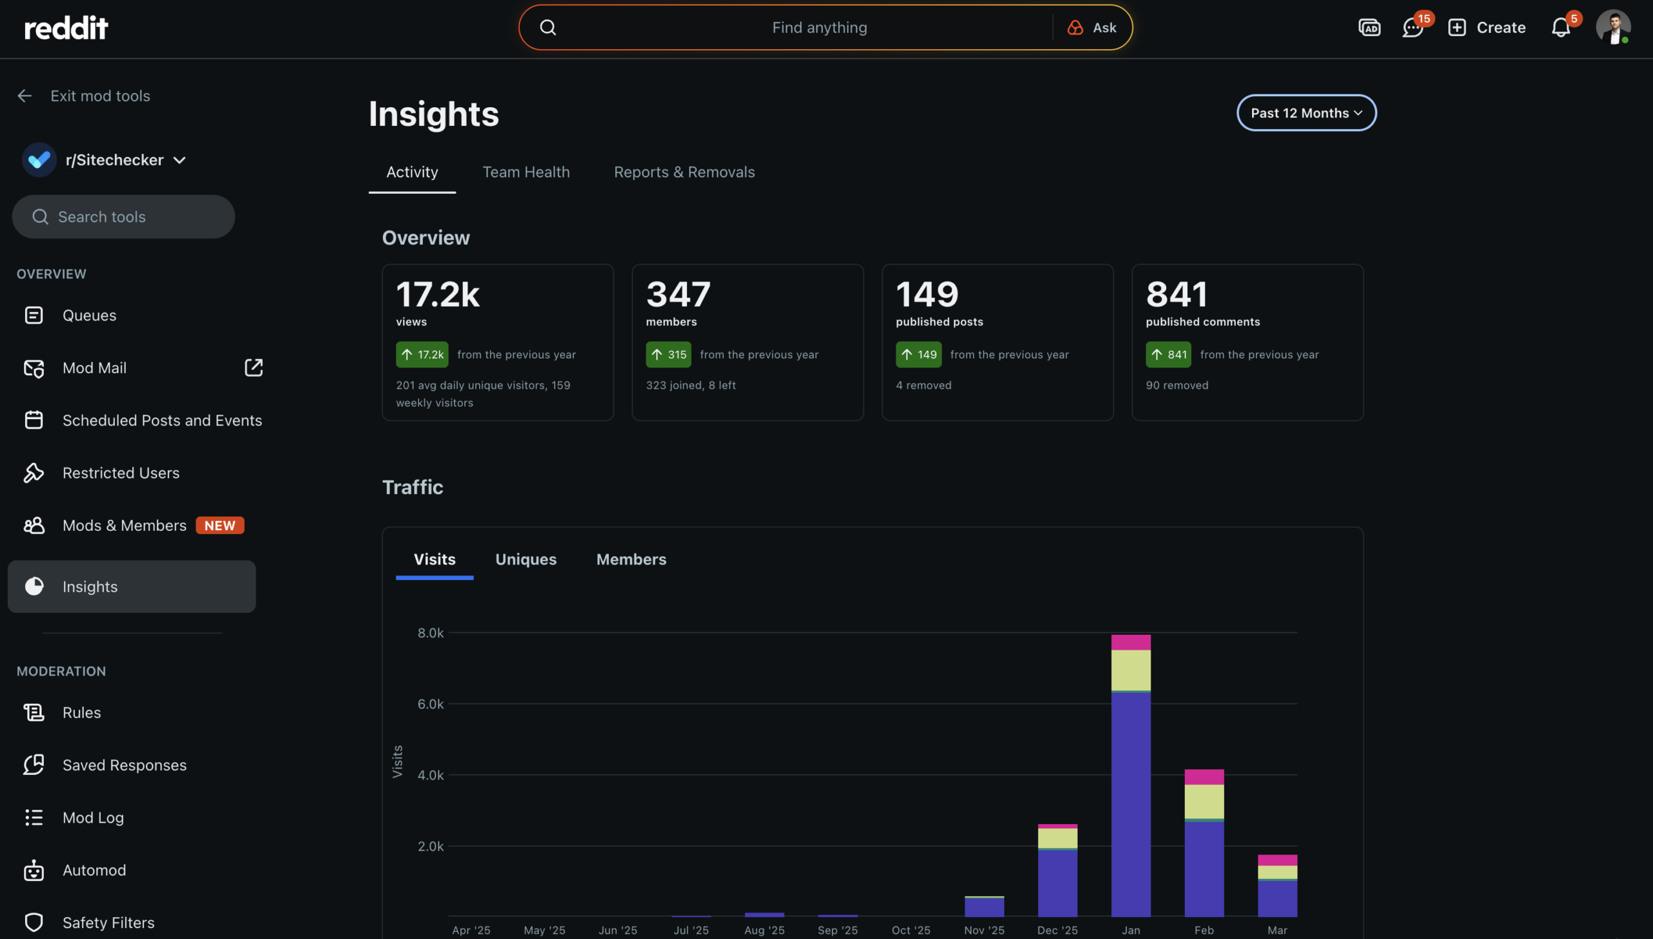The height and width of the screenshot is (939, 1653).
Task: Open the chat messages icon showing 15 unread
Action: (1412, 27)
